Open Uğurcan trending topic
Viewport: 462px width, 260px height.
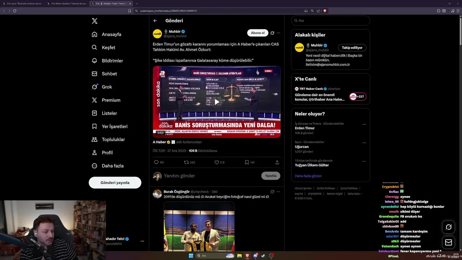[302, 147]
